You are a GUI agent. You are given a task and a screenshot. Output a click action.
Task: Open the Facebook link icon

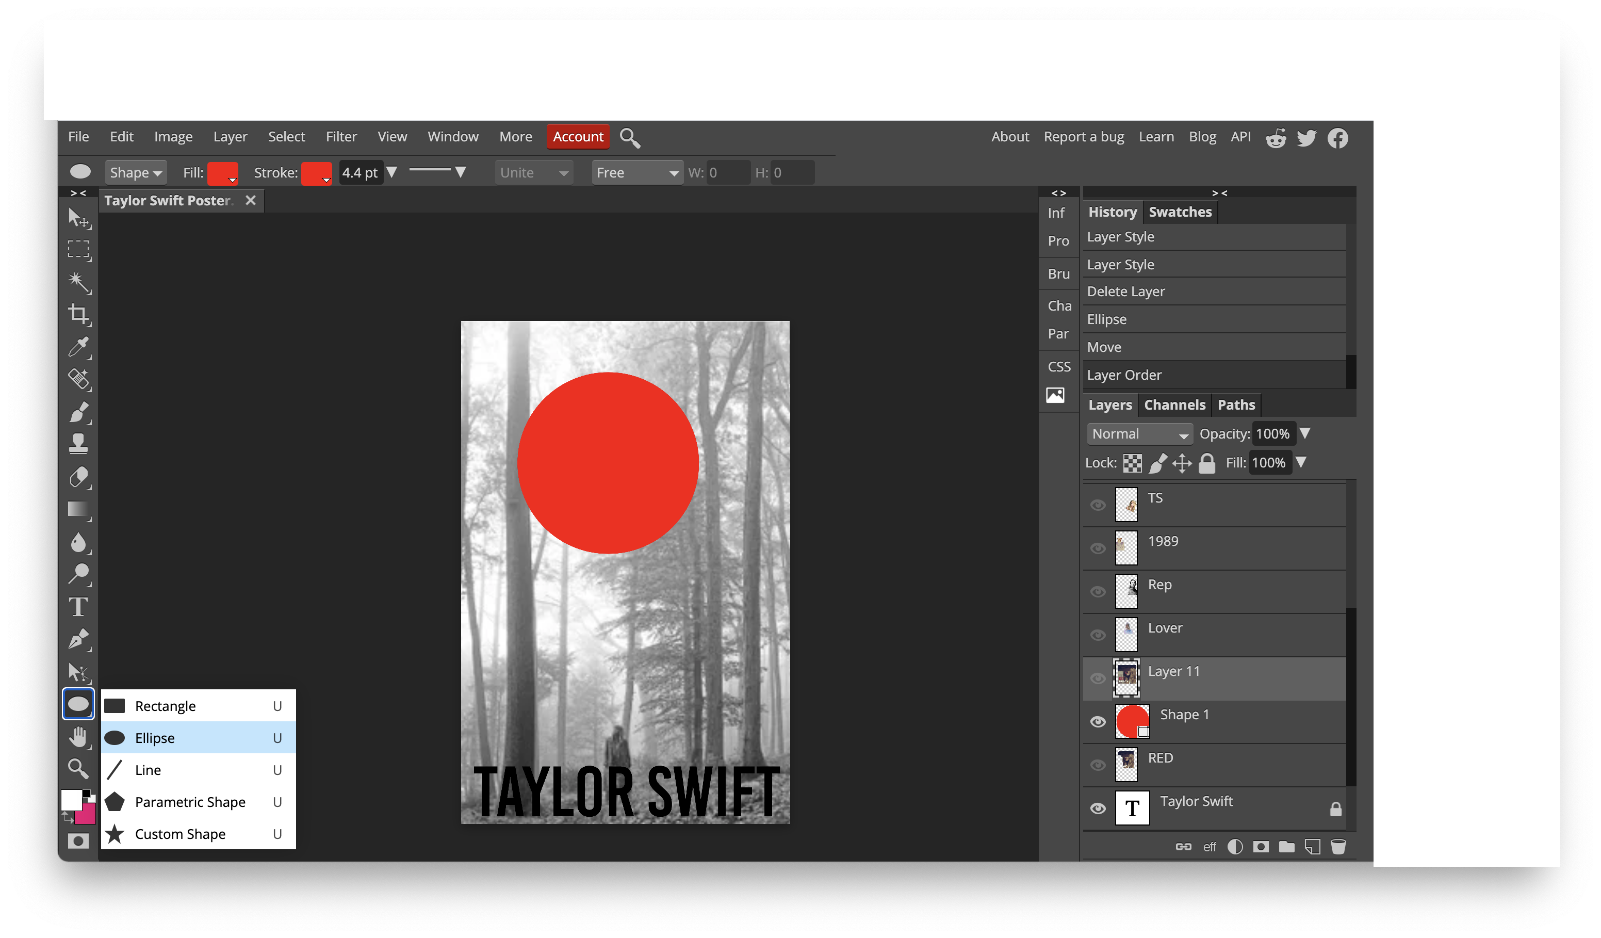click(x=1338, y=138)
